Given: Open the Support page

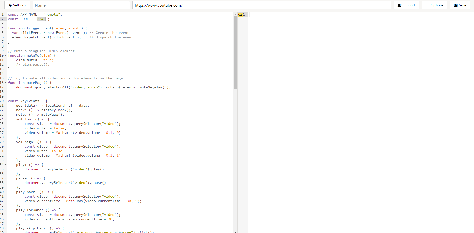Looking at the screenshot, I should (406, 5).
